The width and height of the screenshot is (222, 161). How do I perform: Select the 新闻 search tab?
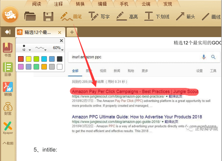click(x=117, y=71)
